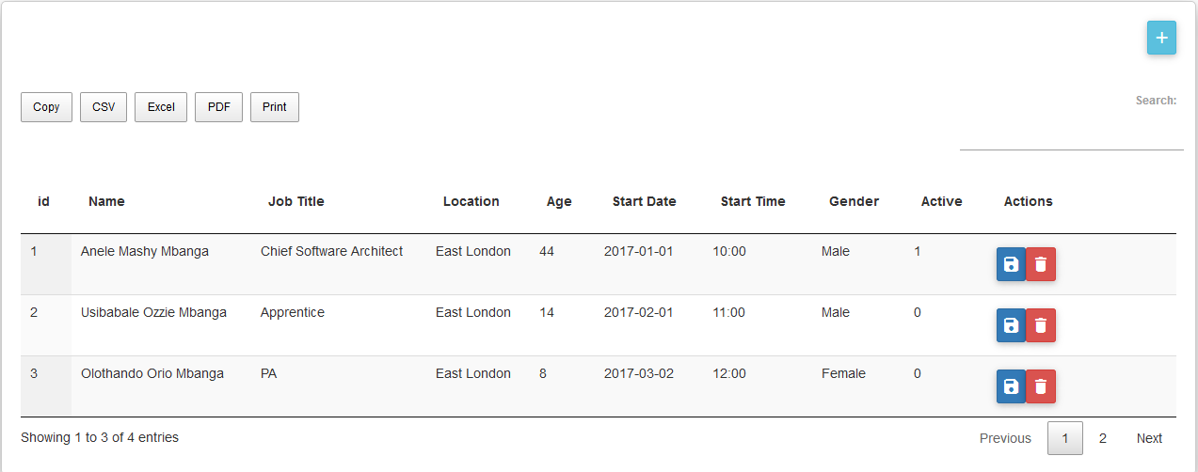Delete the Usibabale Ozzie Mbanga row
1198x472 pixels.
click(x=1041, y=326)
